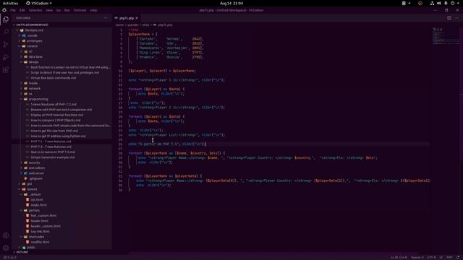The width and height of the screenshot is (463, 260).
Task: Click the PHP language mode in the status bar
Action: (x=449, y=257)
